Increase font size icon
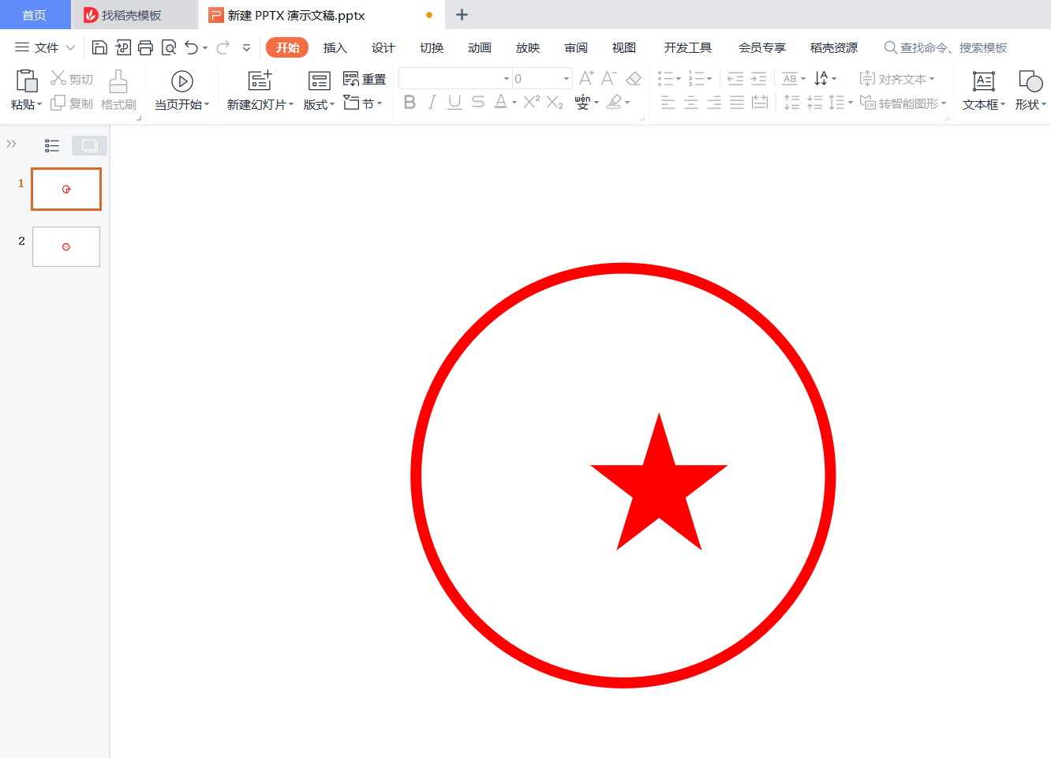1051x758 pixels. pyautogui.click(x=586, y=78)
